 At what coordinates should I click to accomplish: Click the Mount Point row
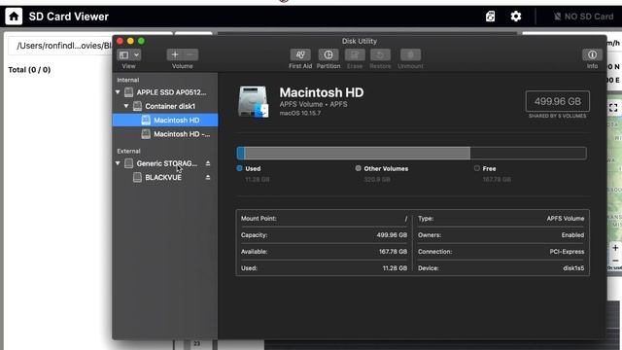(x=324, y=218)
